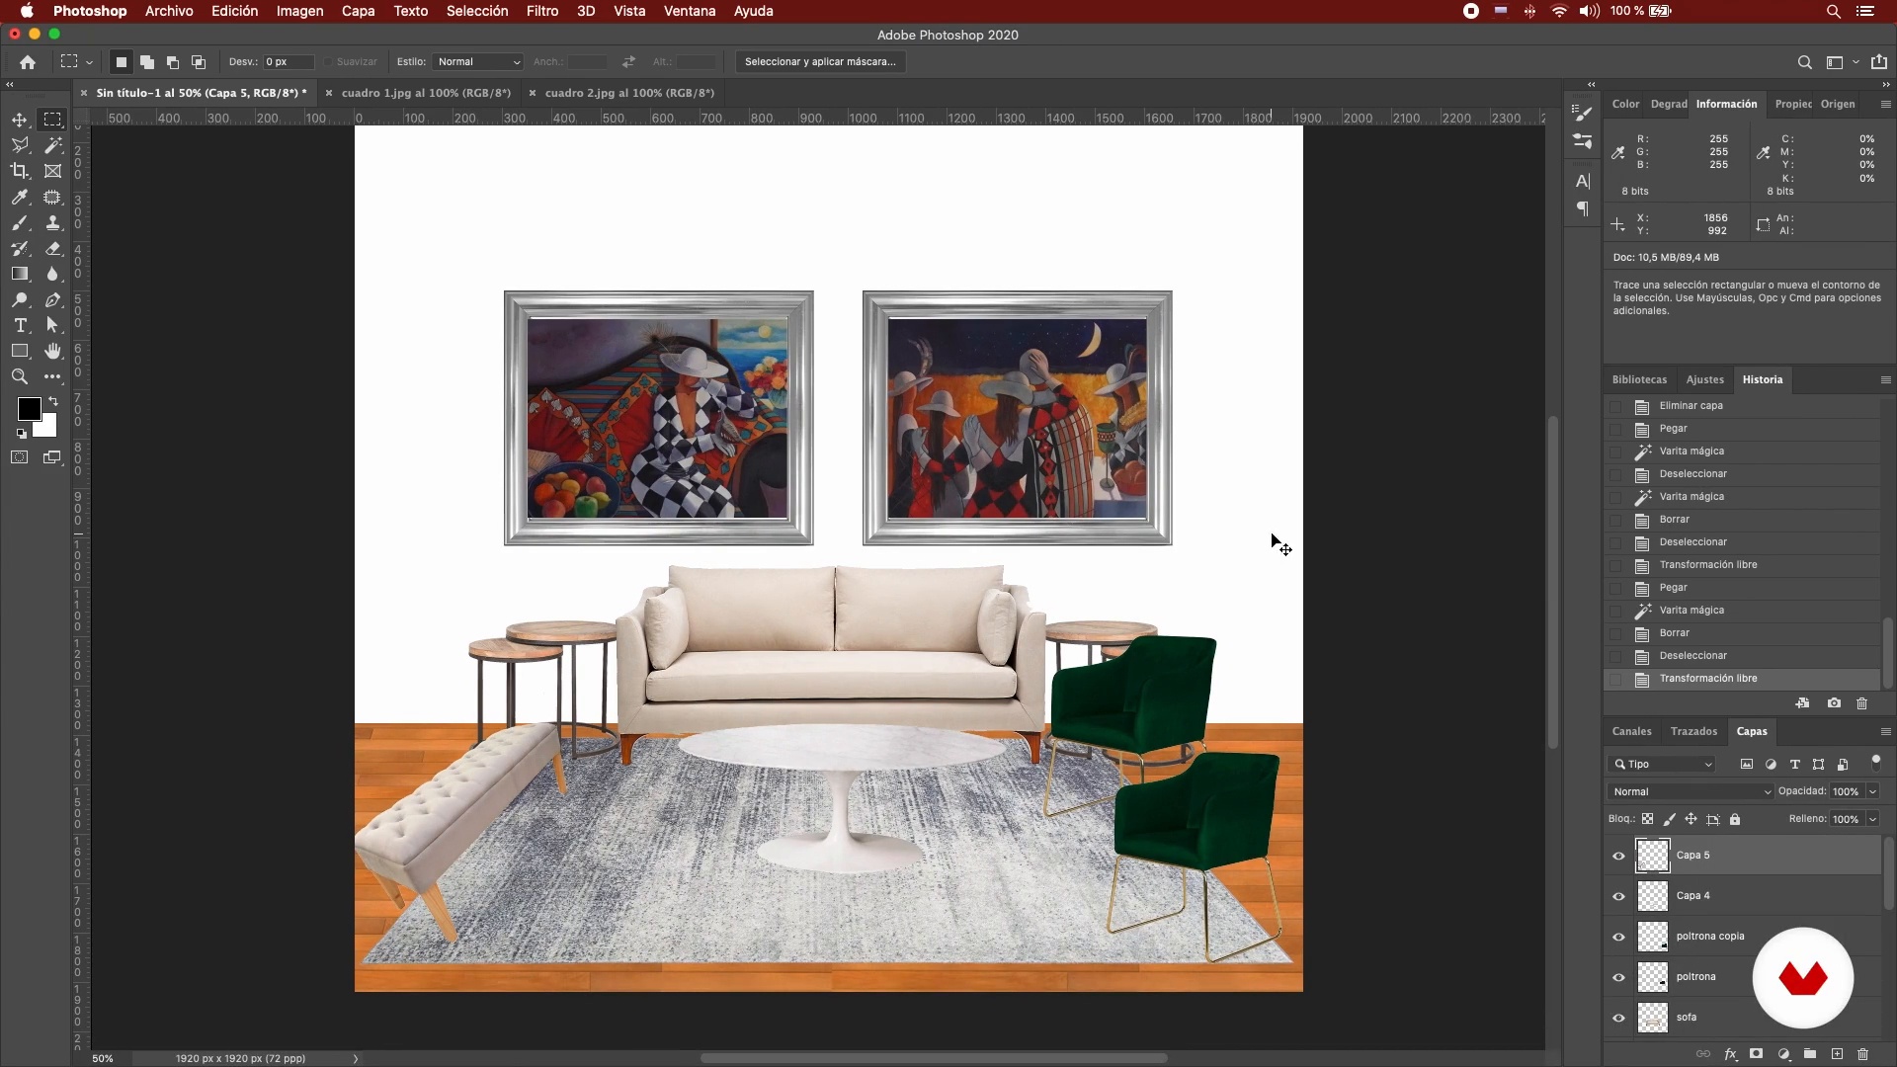Image resolution: width=1897 pixels, height=1067 pixels.
Task: Open the Relleno dropdown arrow
Action: [1872, 819]
